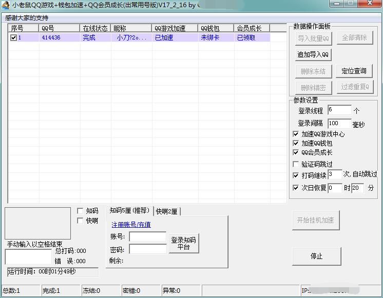Image resolution: width=383 pixels, height=298 pixels.
Task: Enable the 快啊 checkbox
Action: pos(80,221)
